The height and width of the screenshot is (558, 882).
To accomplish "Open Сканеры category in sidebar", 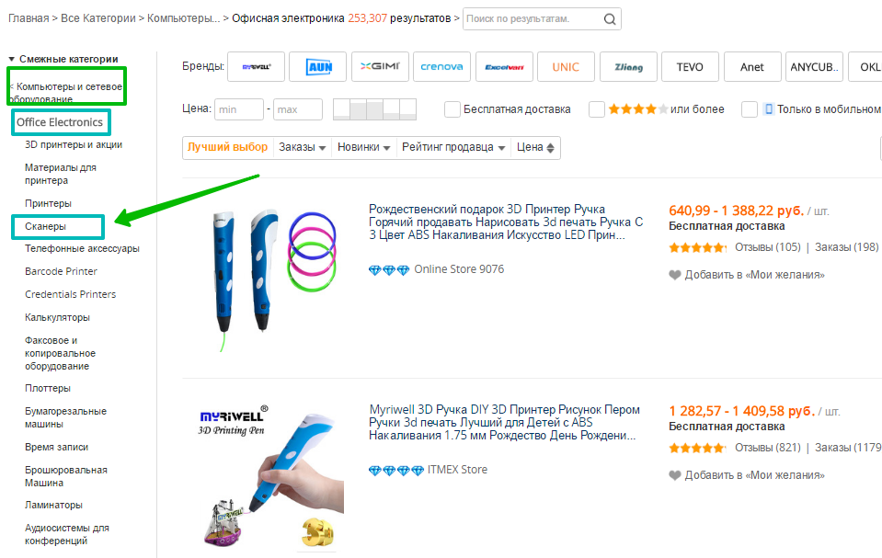I will click(45, 226).
